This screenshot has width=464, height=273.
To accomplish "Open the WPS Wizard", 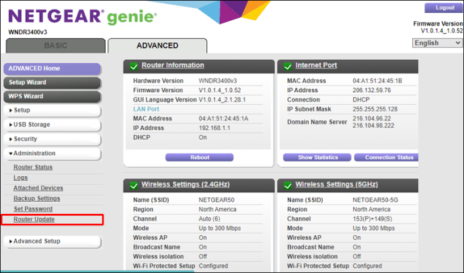I will point(52,96).
